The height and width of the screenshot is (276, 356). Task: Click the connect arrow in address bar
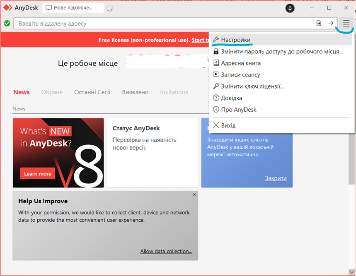[331, 24]
